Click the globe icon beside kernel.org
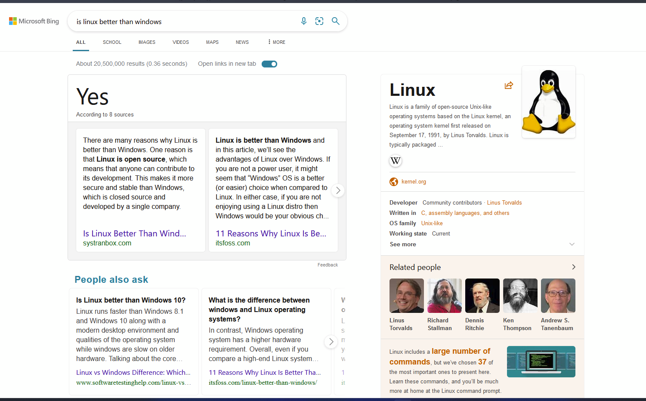This screenshot has height=401, width=646. pyautogui.click(x=394, y=182)
